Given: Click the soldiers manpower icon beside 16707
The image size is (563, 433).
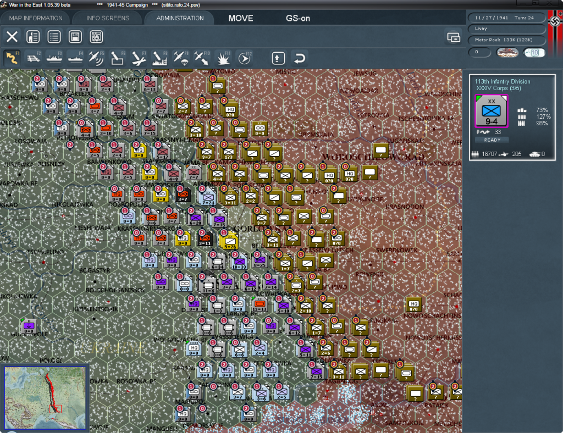Looking at the screenshot, I should [474, 154].
